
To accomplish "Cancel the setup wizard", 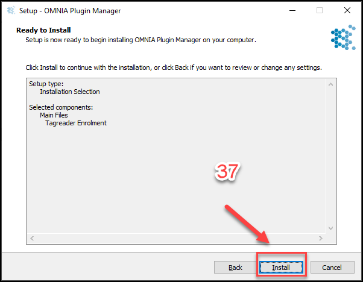I will point(332,268).
